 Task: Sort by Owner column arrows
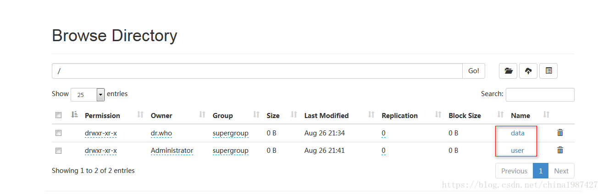(202, 115)
